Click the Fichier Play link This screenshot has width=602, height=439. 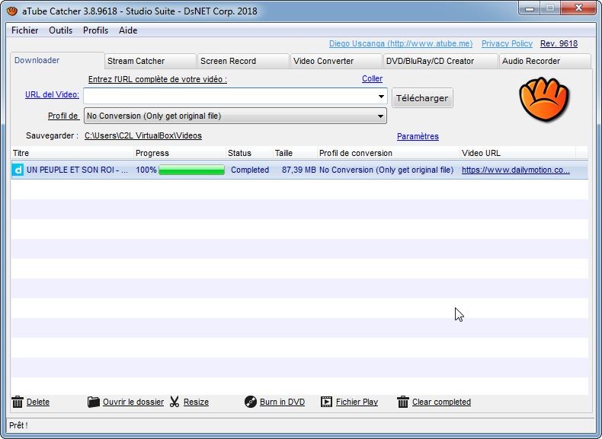click(357, 402)
